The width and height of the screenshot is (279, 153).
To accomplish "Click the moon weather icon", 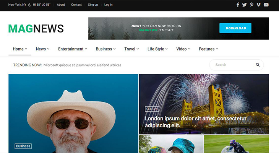I will click(x=29, y=5).
